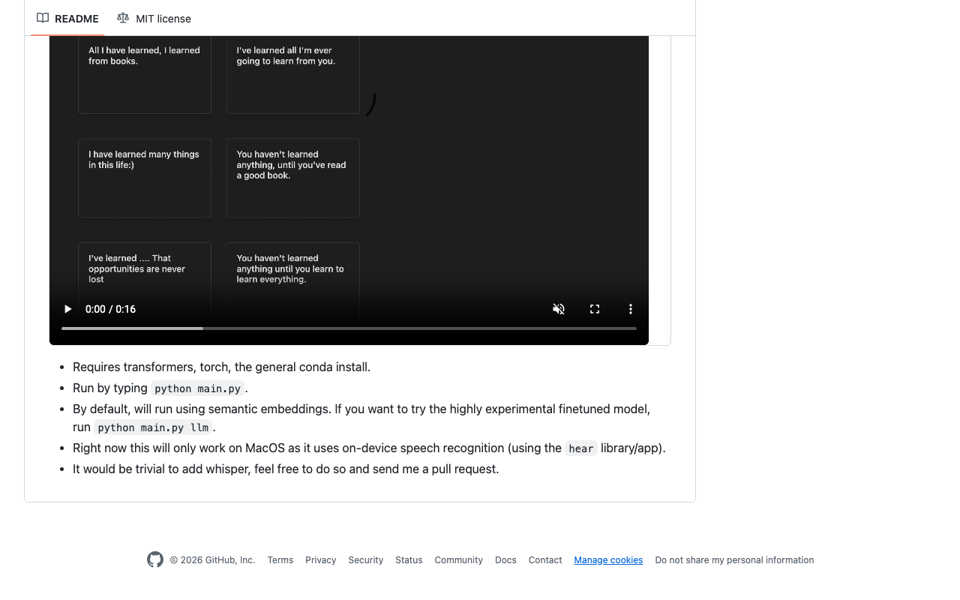This screenshot has height=600, width=960.
Task: Switch to MIT license tab
Action: [x=154, y=18]
